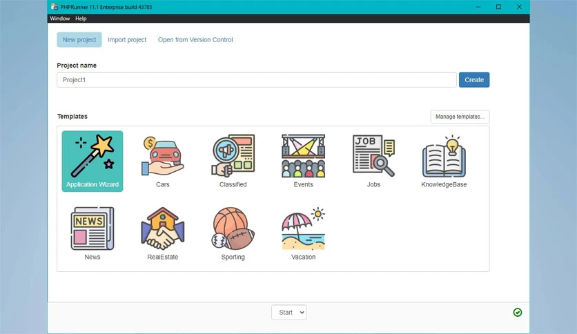Click the News label text
The height and width of the screenshot is (334, 577).
coord(92,257)
